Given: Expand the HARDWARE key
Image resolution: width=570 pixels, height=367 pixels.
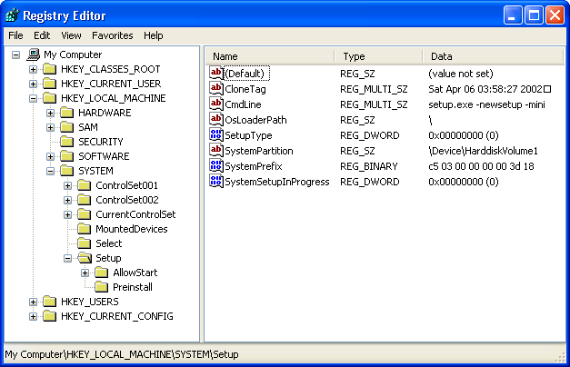Looking at the screenshot, I should click(x=51, y=113).
